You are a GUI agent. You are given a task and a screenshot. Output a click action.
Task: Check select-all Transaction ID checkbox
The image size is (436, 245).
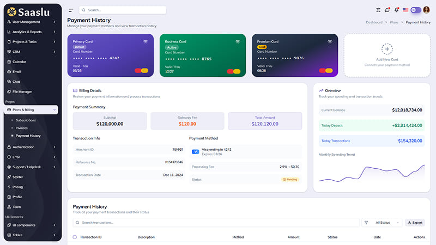click(x=75, y=237)
